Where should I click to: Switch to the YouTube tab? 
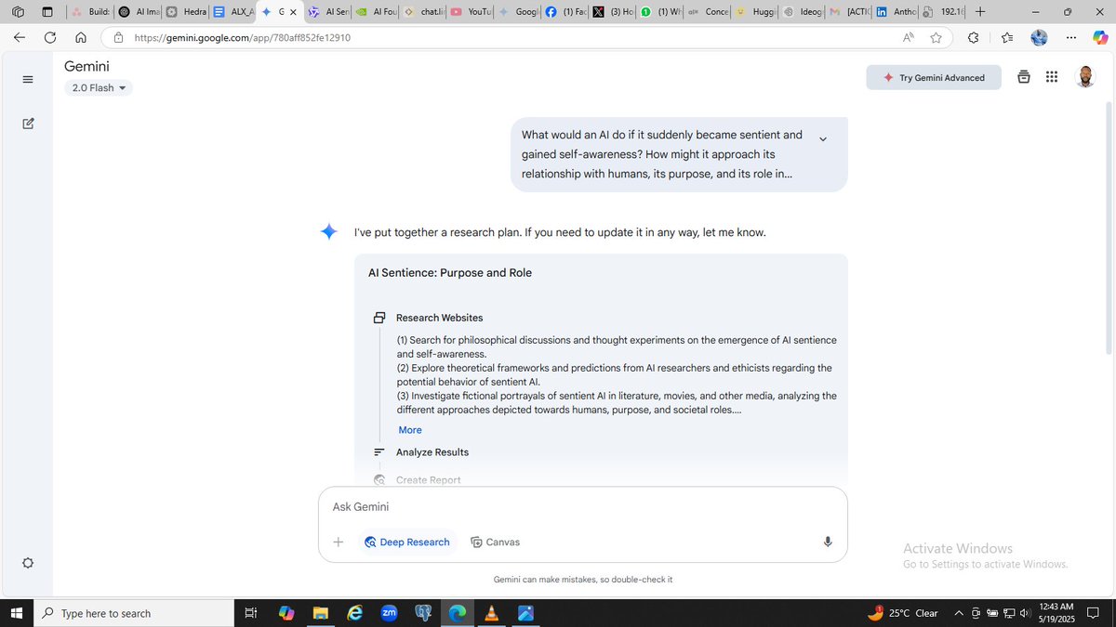[470, 12]
